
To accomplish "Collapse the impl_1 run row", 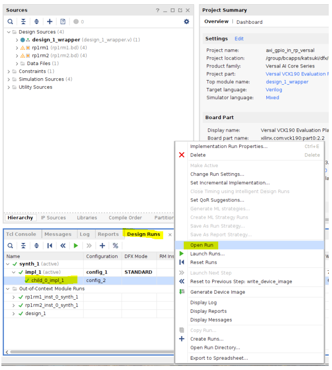I will tap(14, 272).
